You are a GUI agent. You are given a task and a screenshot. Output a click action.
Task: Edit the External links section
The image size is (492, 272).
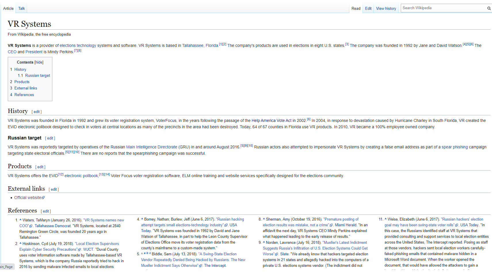tap(54, 189)
